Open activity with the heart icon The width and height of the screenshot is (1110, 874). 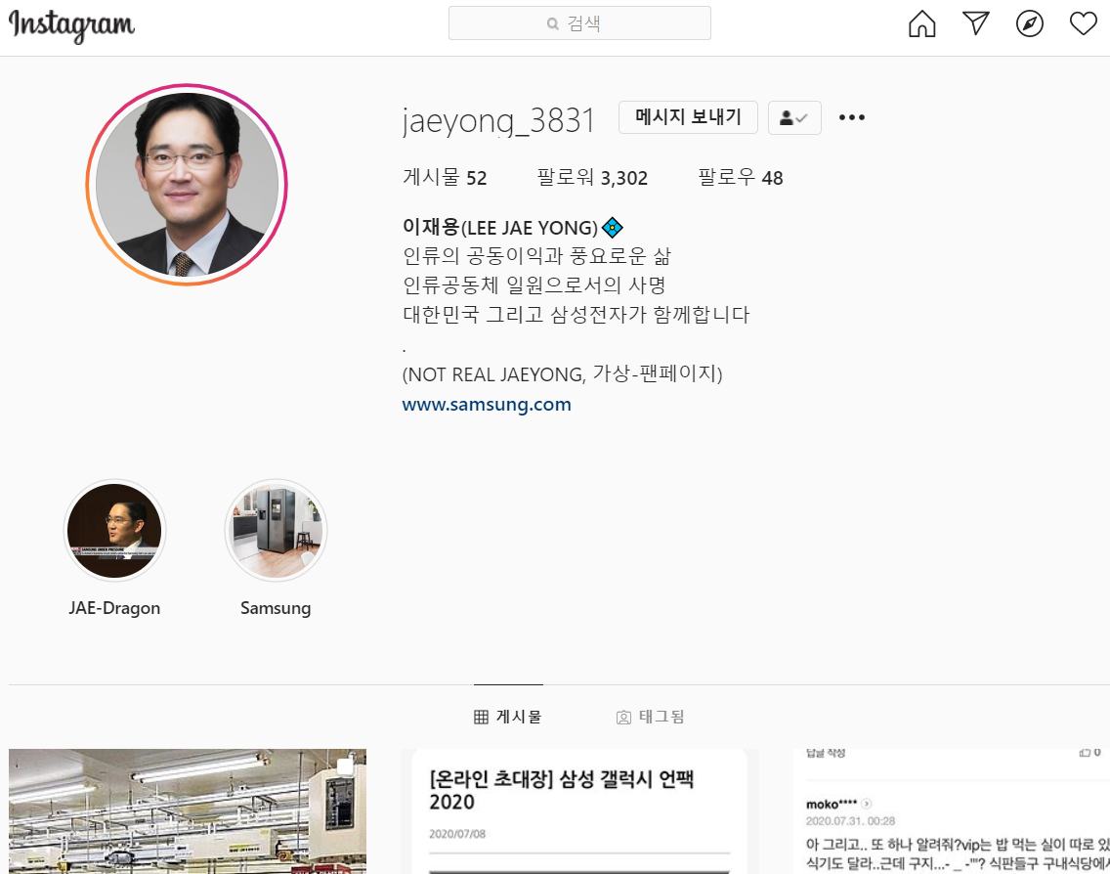click(1084, 23)
